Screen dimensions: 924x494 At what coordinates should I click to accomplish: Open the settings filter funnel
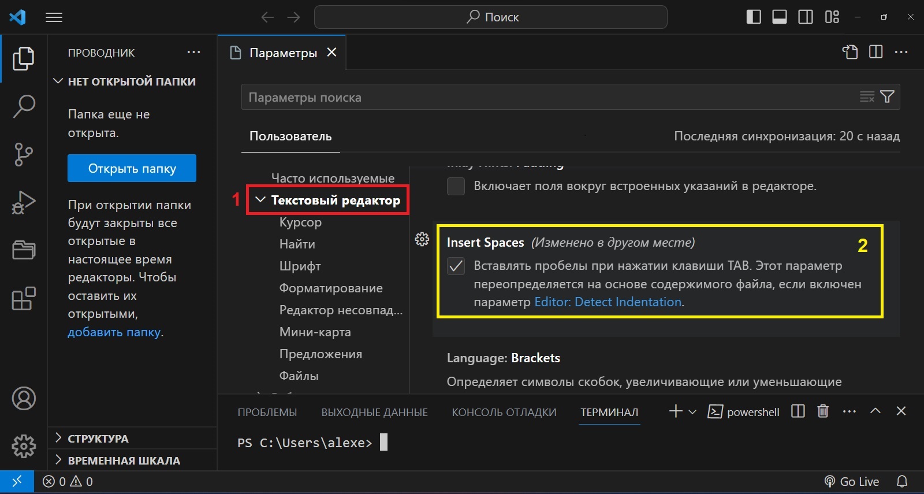tap(888, 97)
